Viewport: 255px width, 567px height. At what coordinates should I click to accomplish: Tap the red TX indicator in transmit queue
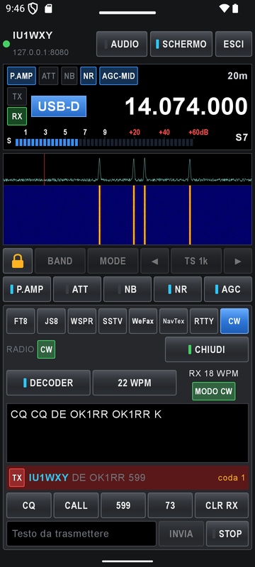pos(16,478)
